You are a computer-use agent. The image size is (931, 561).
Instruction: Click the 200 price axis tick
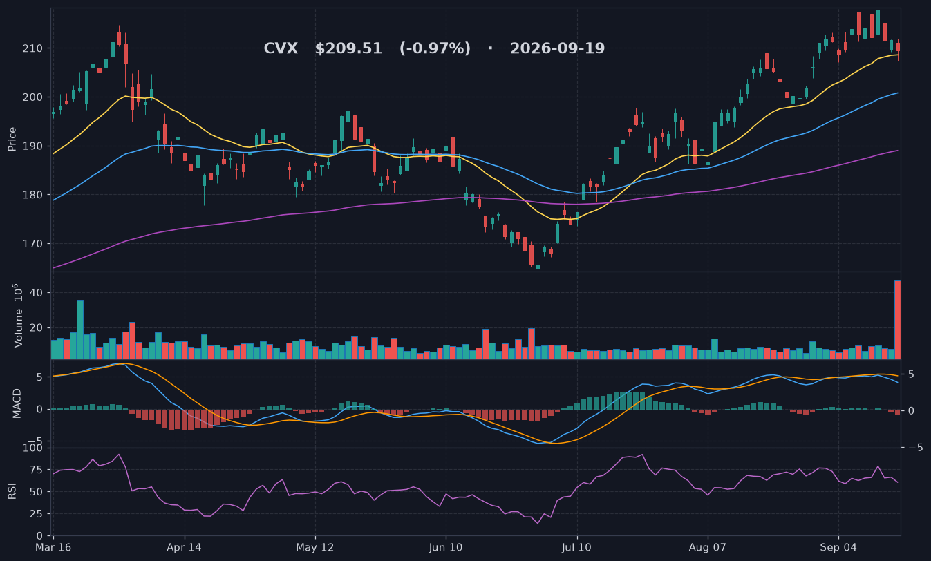click(x=33, y=97)
